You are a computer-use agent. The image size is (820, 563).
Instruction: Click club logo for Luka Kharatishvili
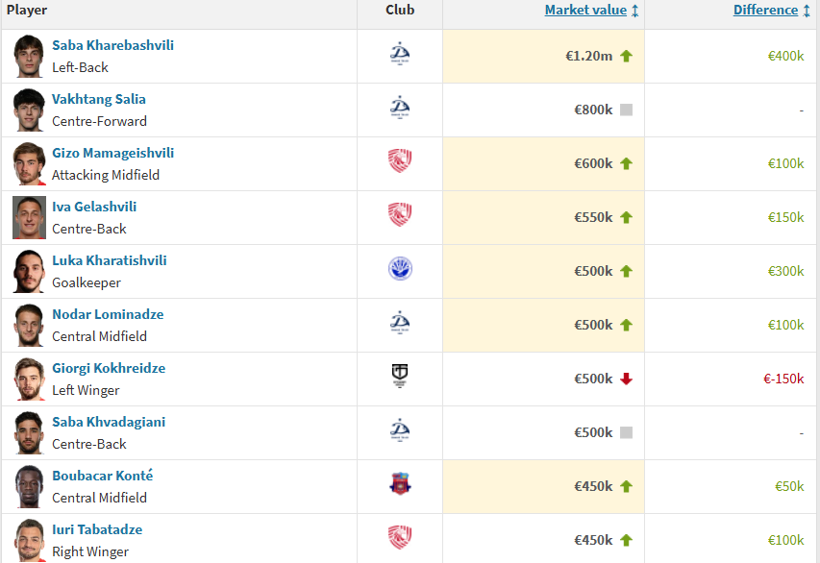tap(400, 269)
